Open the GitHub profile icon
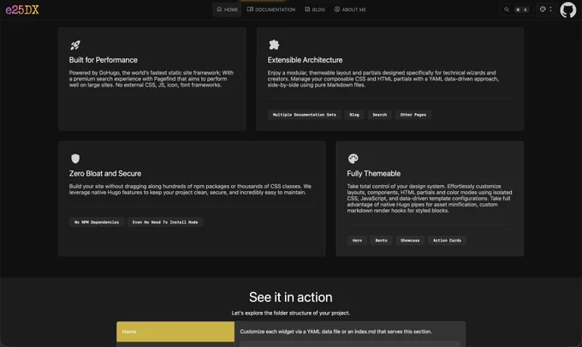 568,10
